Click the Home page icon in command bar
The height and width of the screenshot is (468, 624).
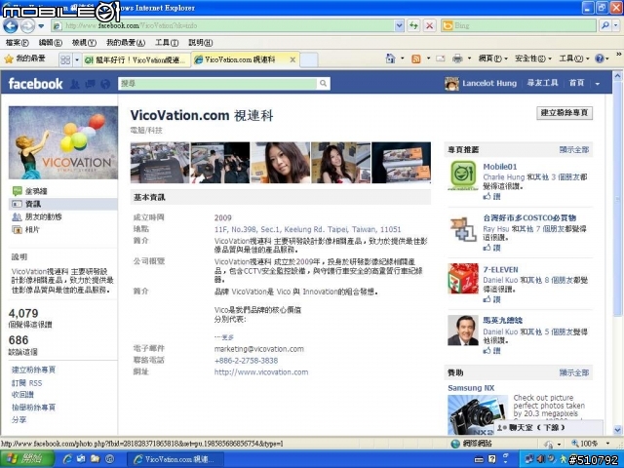click(390, 58)
